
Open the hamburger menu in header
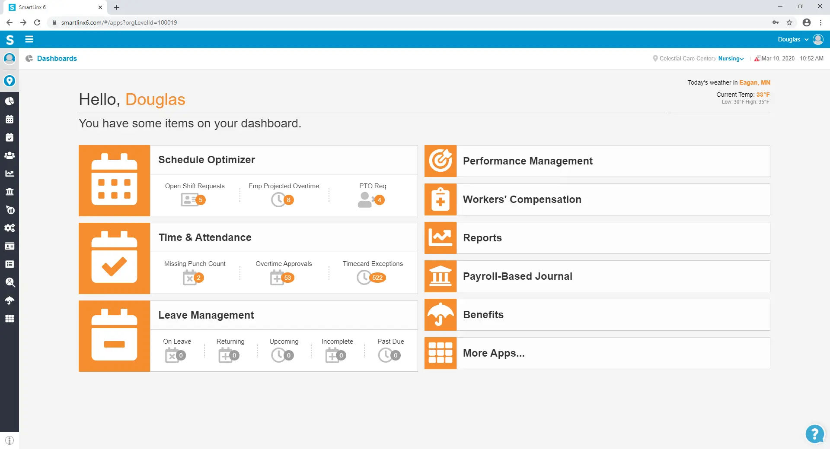(x=29, y=39)
